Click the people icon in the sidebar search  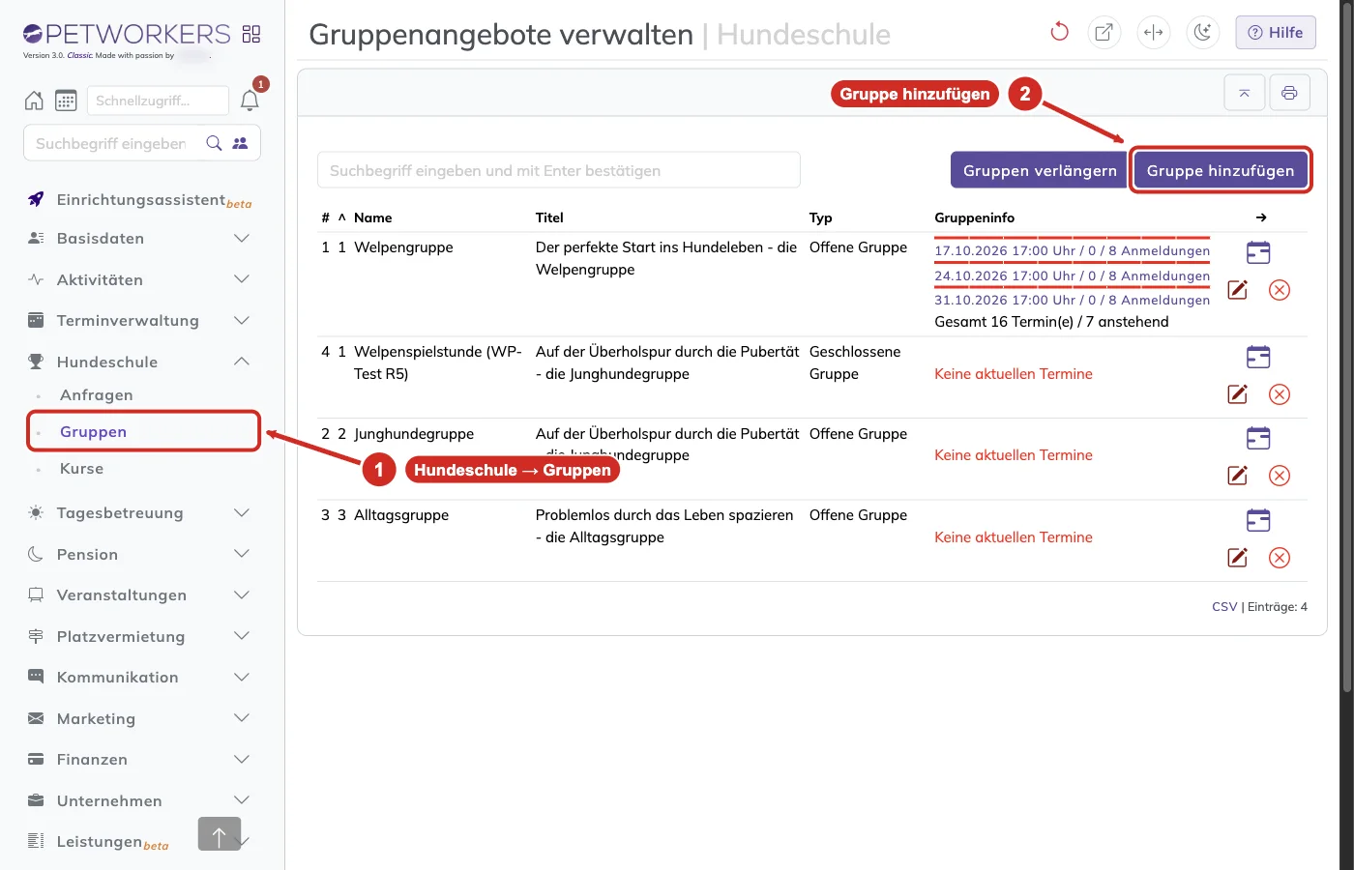(x=240, y=143)
